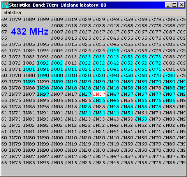Minimize the Statistika window
The width and height of the screenshot is (187, 177).
pyautogui.click(x=168, y=5)
